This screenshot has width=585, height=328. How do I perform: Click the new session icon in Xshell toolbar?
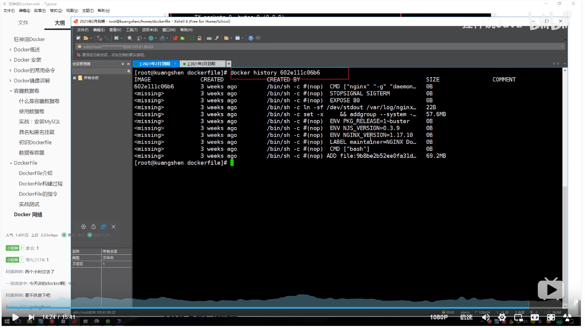(79, 38)
